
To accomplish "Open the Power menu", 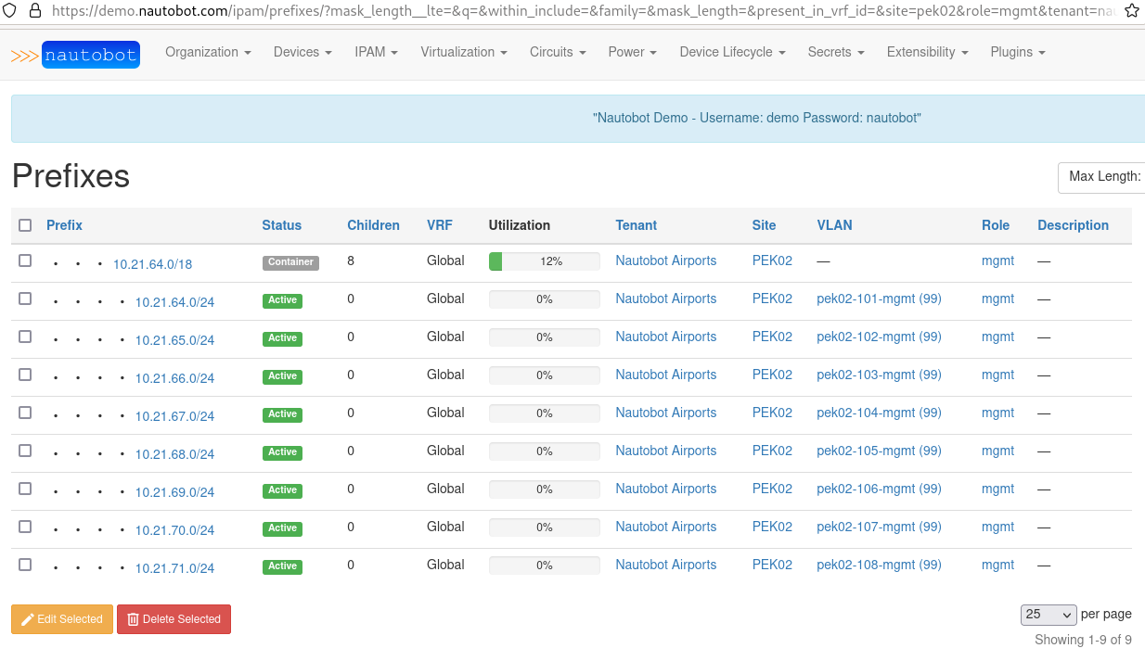I will 633,52.
